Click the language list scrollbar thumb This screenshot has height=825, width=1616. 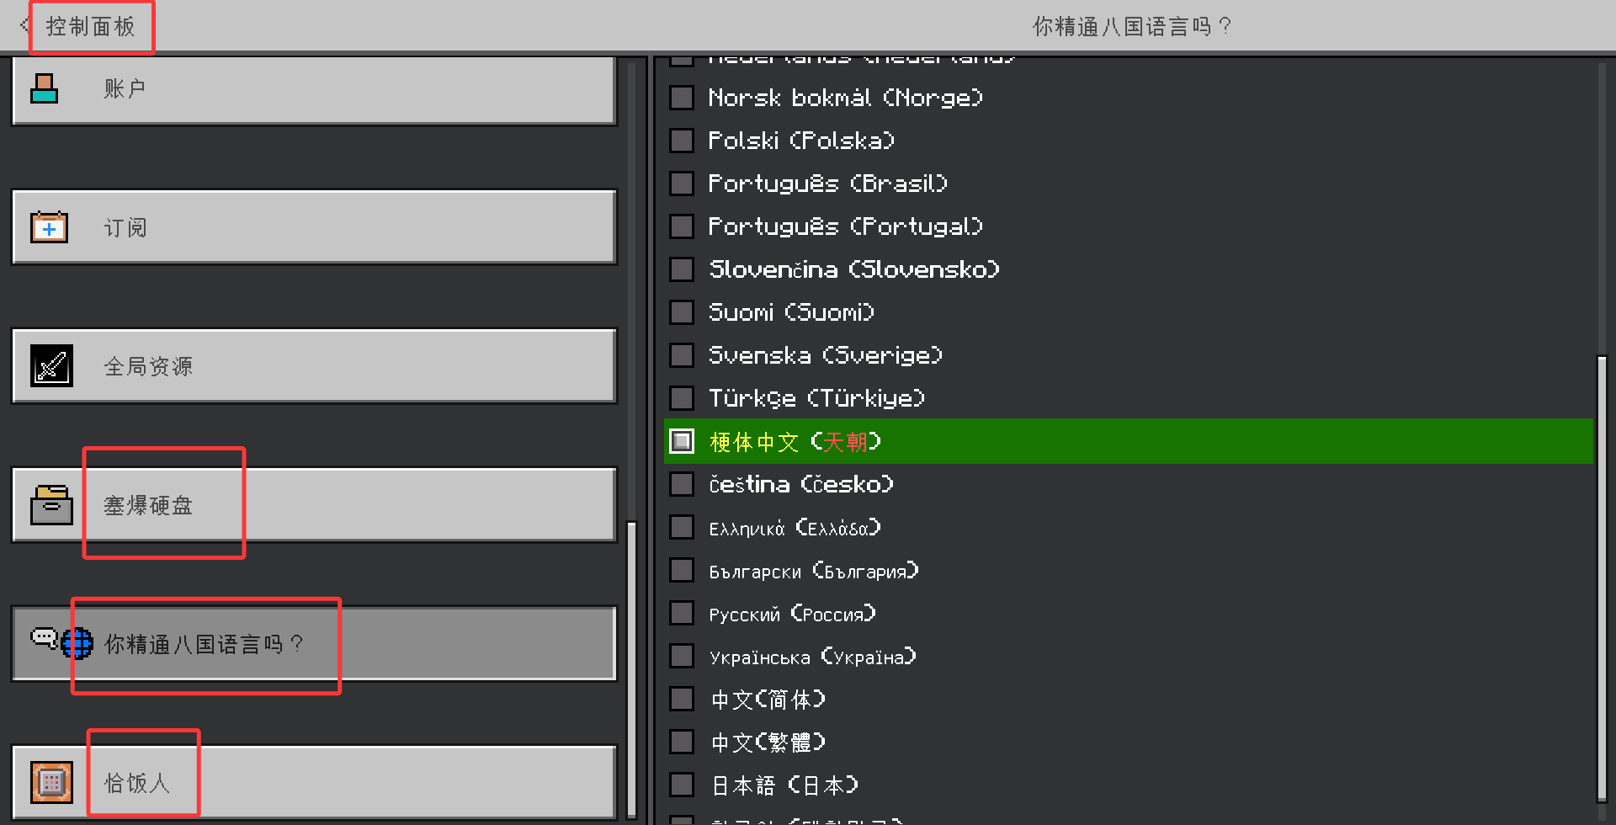[1602, 579]
